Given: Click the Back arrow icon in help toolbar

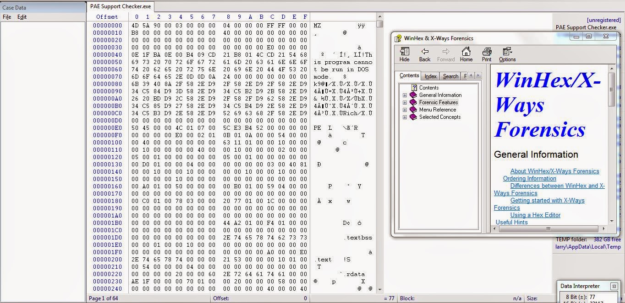Looking at the screenshot, I should point(424,52).
